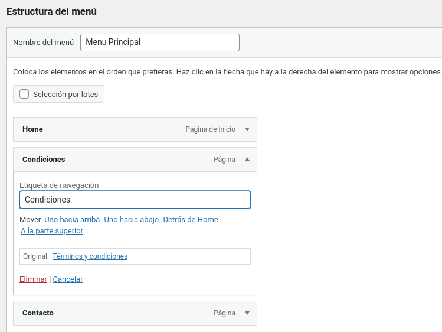
Task: Open the Términos y condiciones original link
Action: (90, 256)
